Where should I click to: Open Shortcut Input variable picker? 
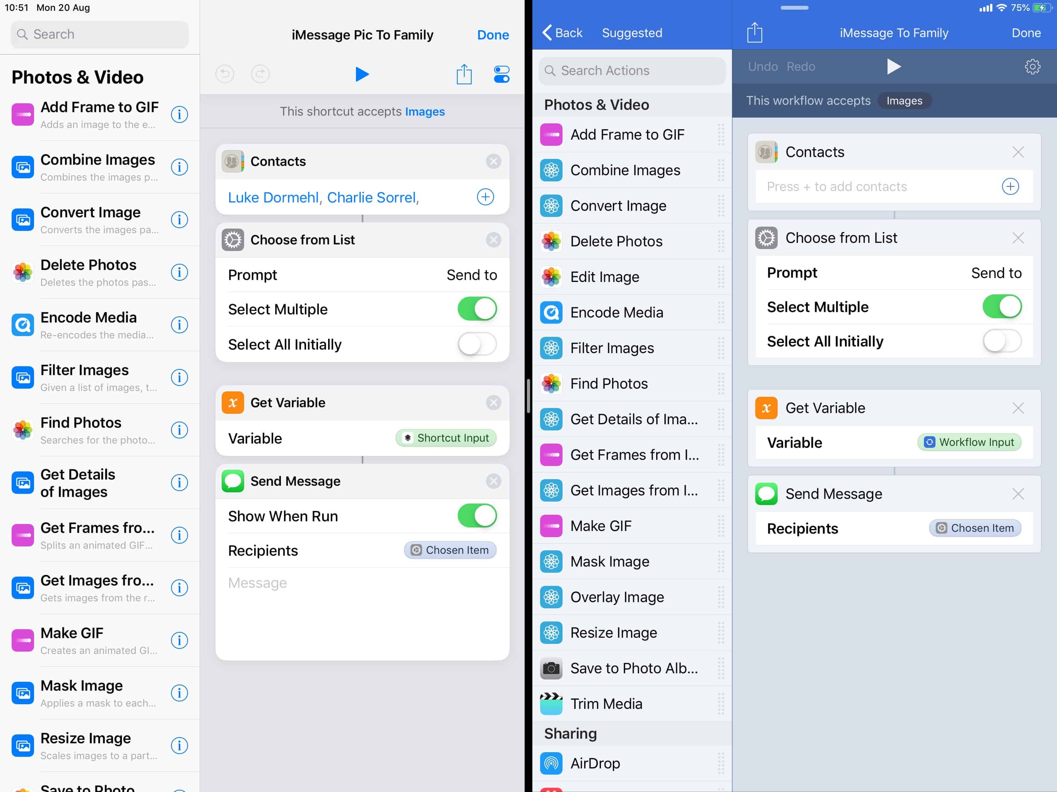[446, 438]
